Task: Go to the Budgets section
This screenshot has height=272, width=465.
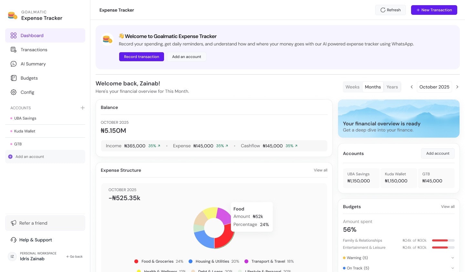Action: [x=29, y=78]
